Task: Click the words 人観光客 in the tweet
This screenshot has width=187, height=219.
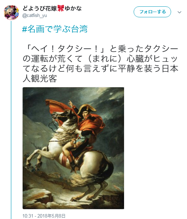Action: [40, 78]
